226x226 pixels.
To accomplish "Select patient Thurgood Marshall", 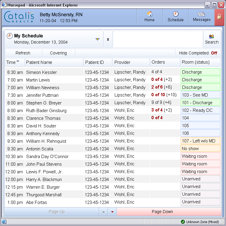I will pos(44,195).
